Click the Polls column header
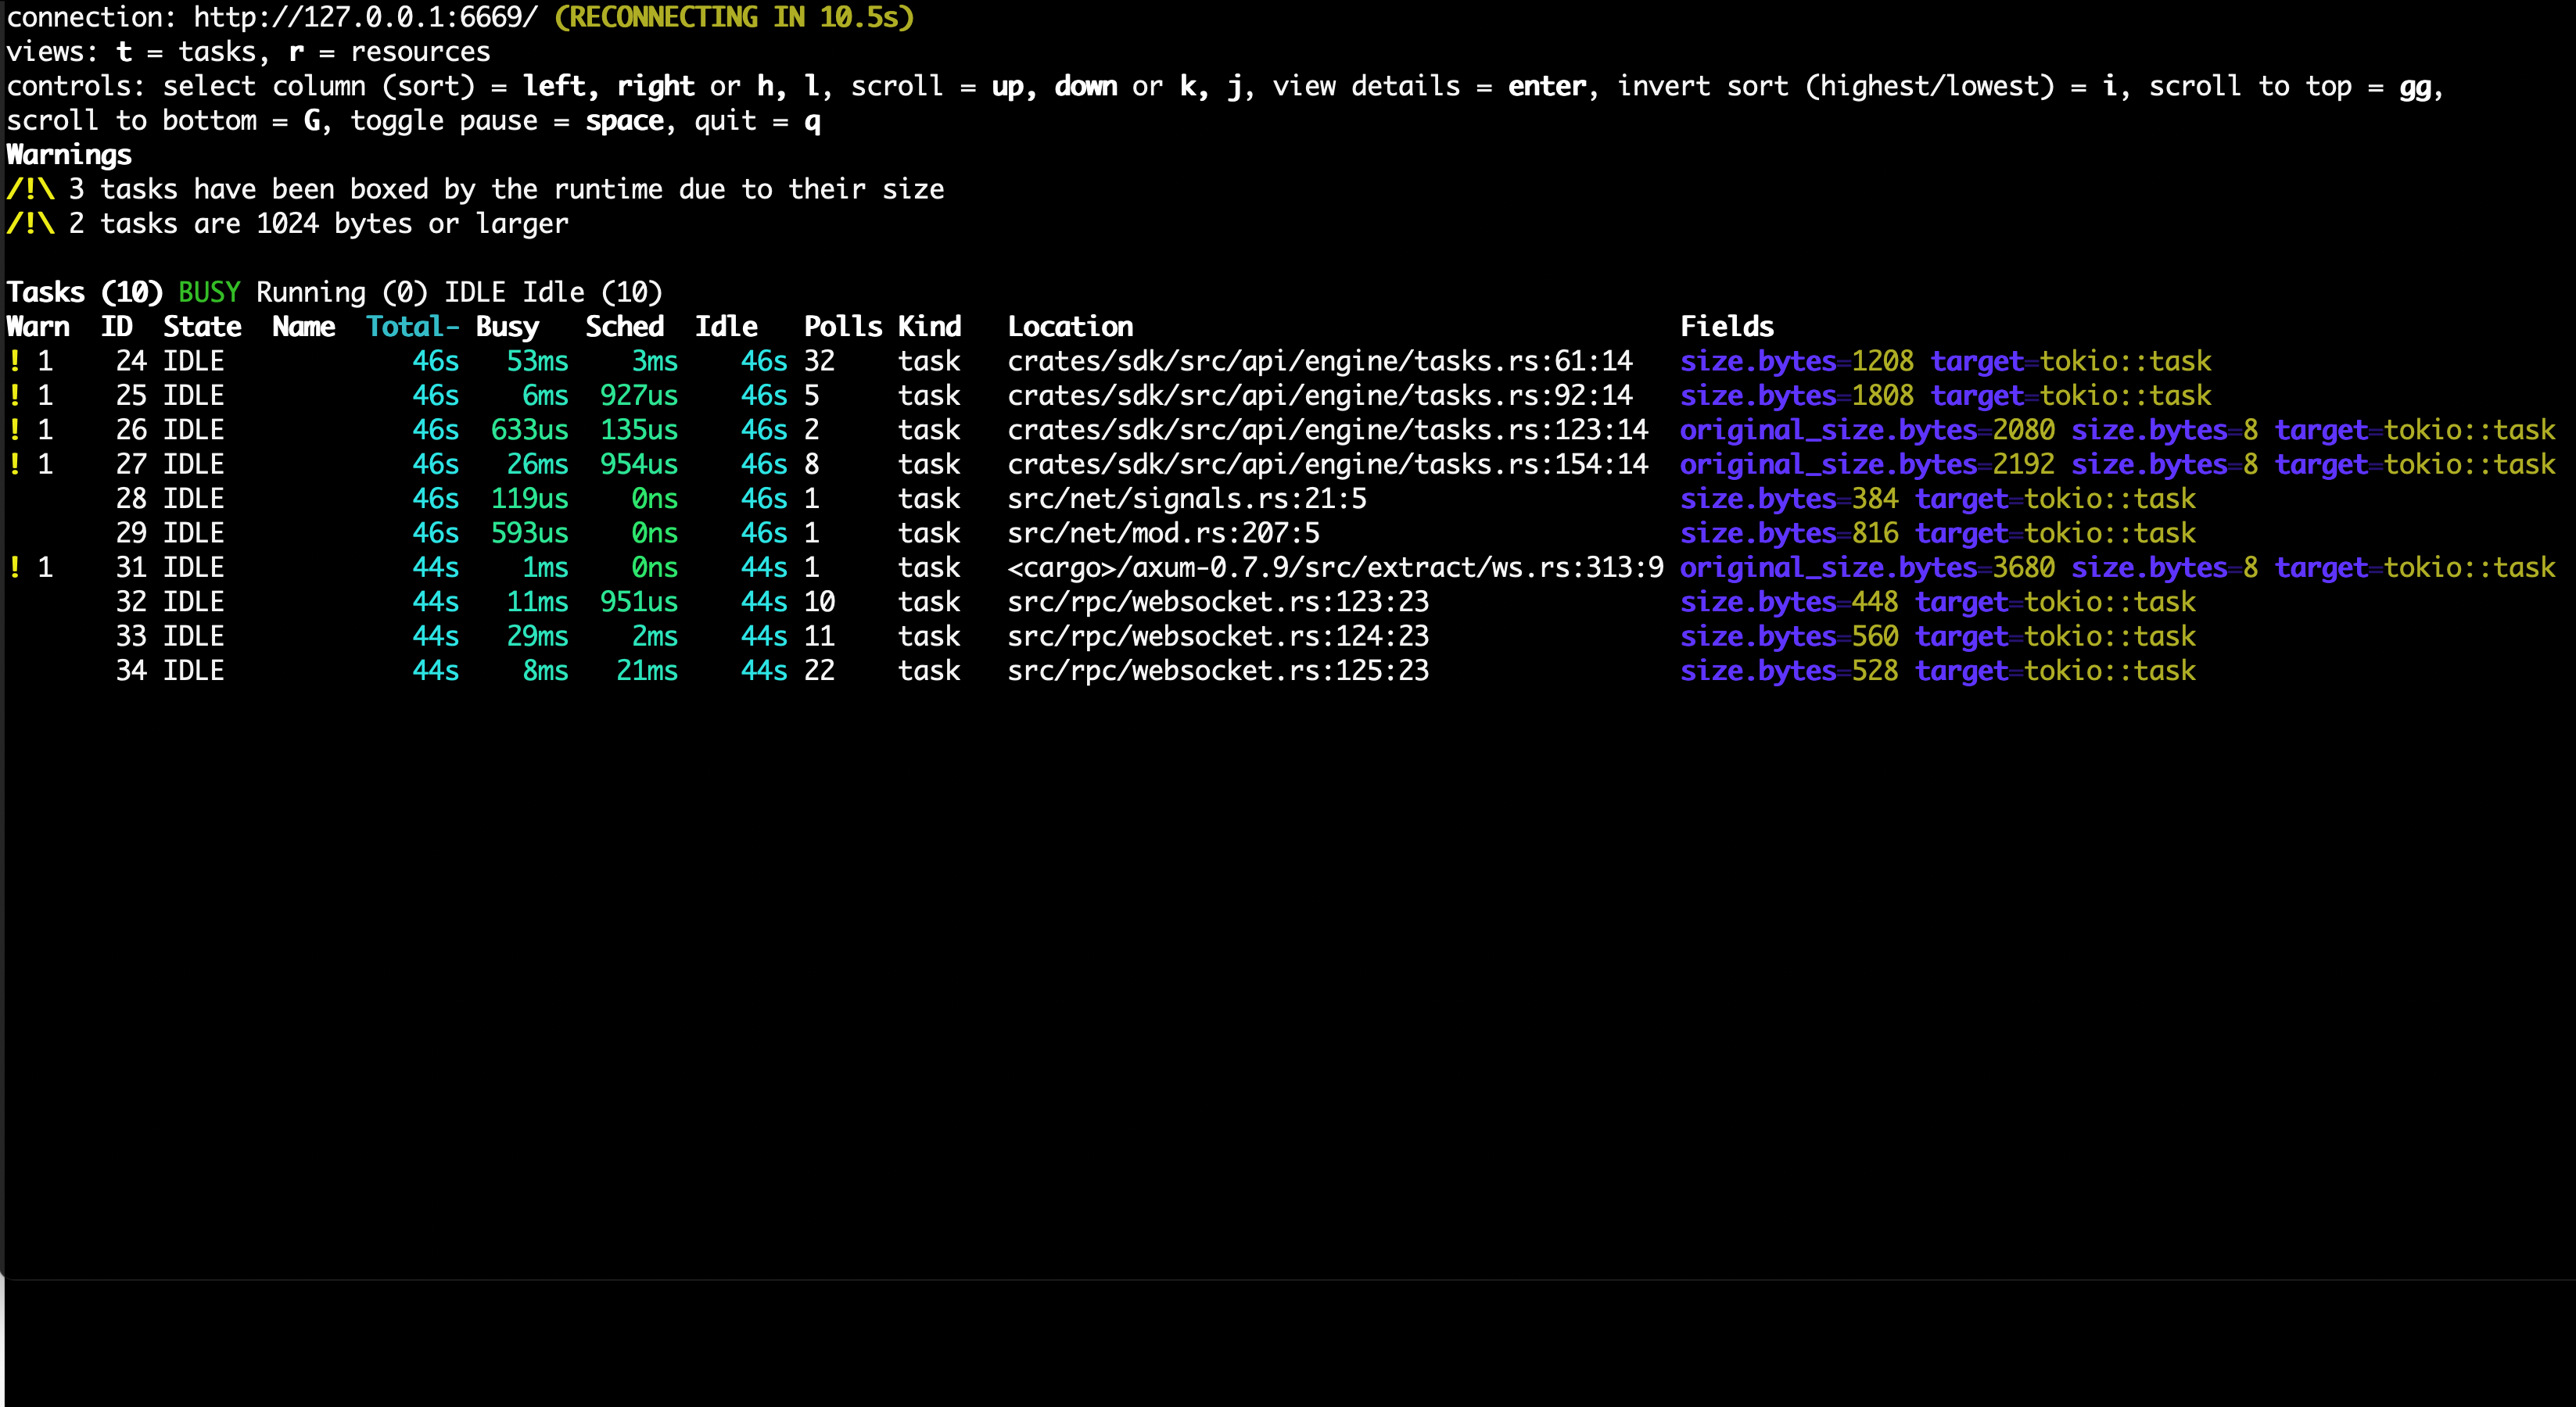Screen dimensions: 2576x1407 coord(842,327)
